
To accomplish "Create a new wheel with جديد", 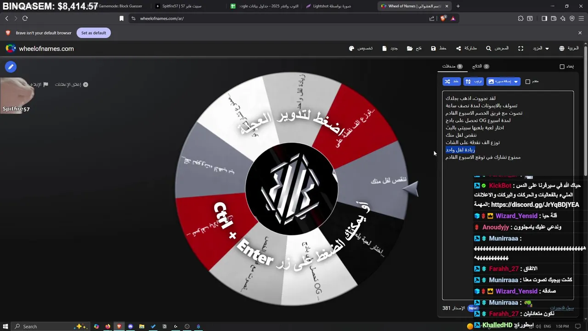I will 390,48.
